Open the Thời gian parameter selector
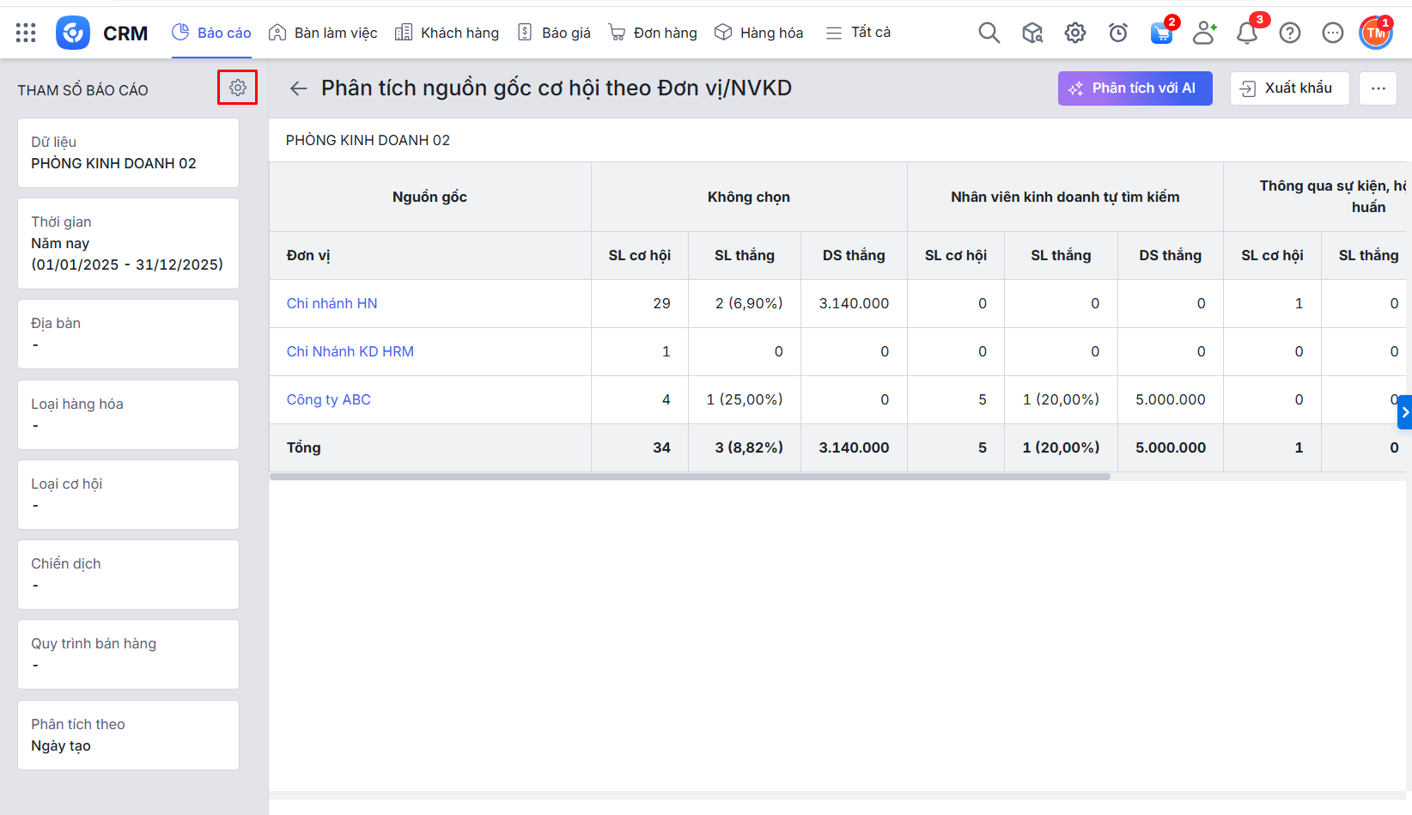Image resolution: width=1412 pixels, height=815 pixels. point(128,243)
